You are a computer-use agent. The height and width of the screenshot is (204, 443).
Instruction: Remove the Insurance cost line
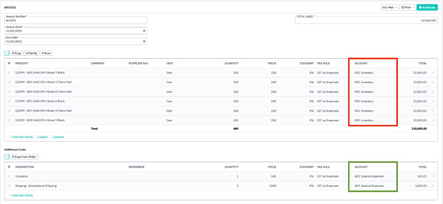(433, 177)
